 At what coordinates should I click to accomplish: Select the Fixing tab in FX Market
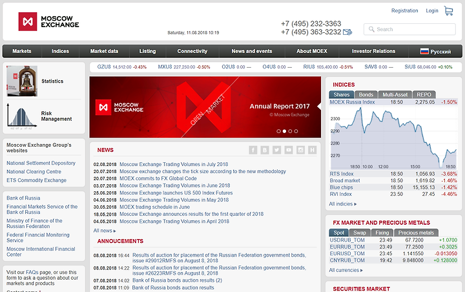(x=382, y=233)
